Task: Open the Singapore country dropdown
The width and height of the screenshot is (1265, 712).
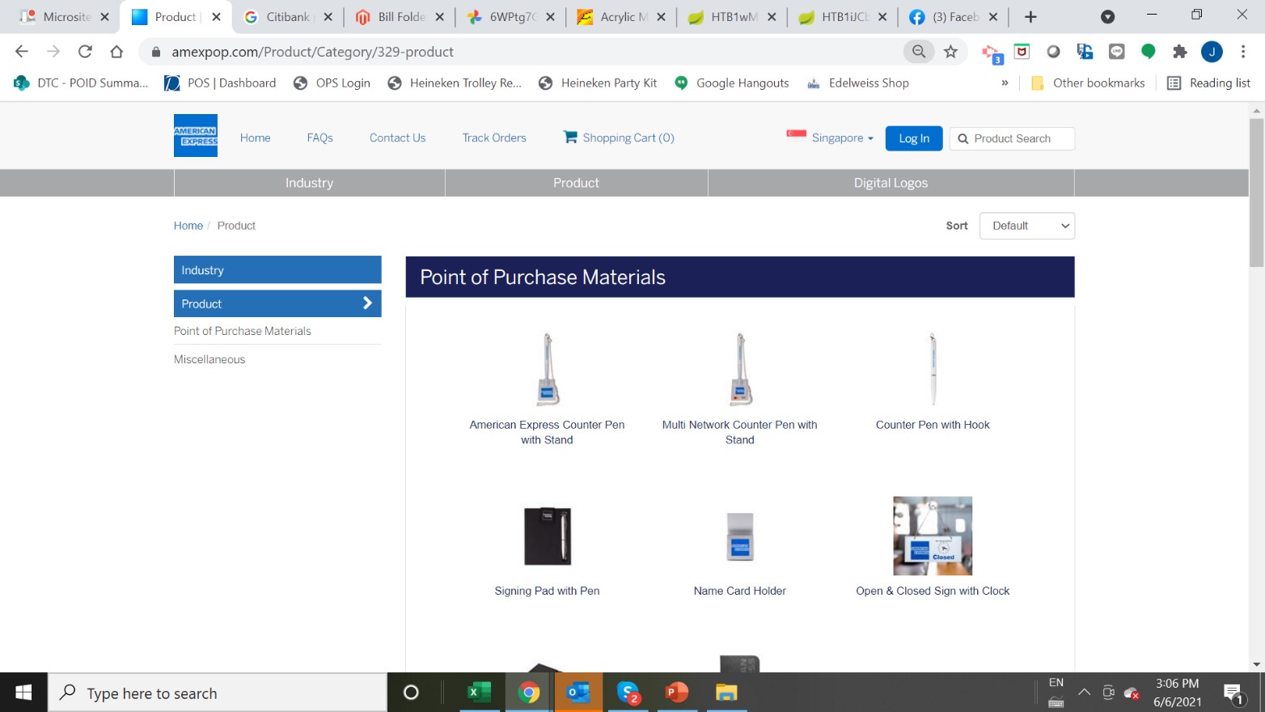Action: pyautogui.click(x=842, y=138)
